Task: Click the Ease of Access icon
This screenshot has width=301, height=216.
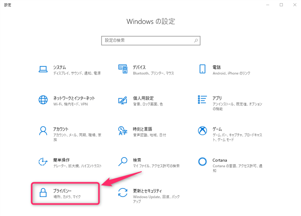Action: [43, 161]
